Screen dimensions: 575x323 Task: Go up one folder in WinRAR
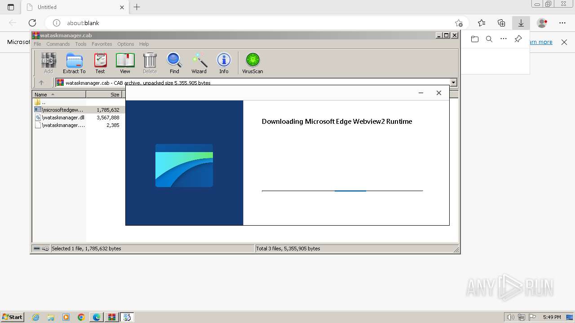(x=41, y=83)
